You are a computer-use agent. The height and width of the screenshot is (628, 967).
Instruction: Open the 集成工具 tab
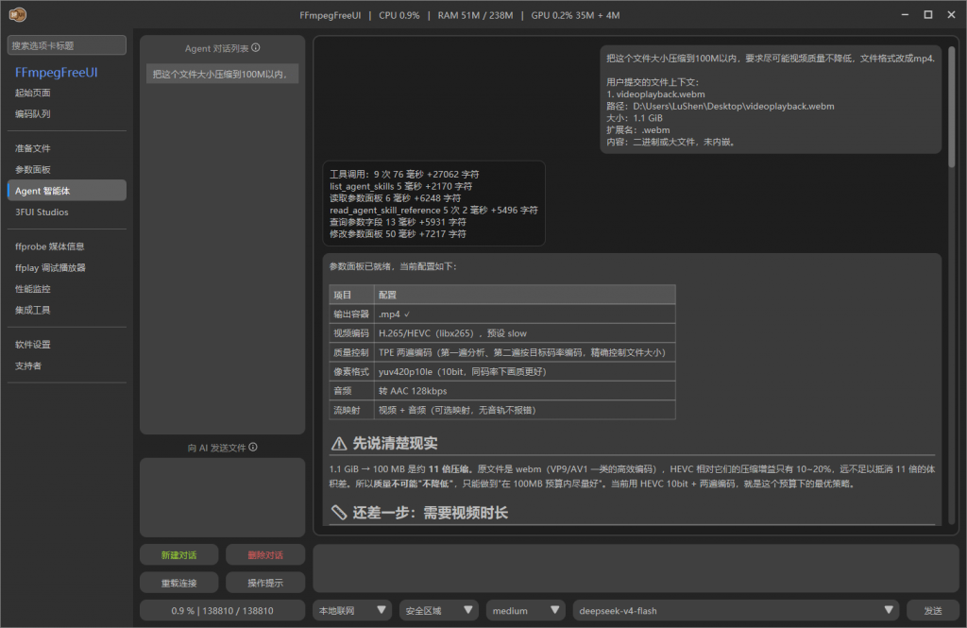tap(33, 310)
